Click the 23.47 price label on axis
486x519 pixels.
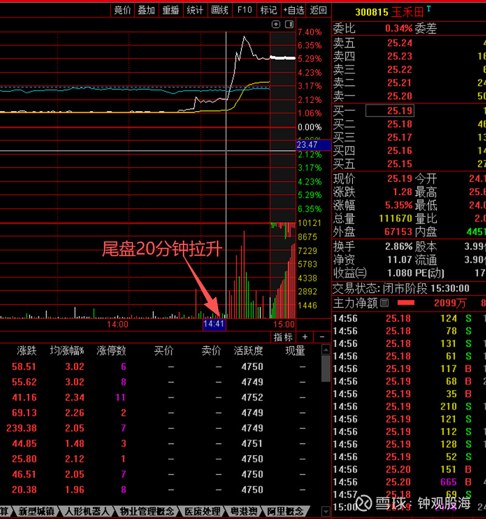coord(313,145)
